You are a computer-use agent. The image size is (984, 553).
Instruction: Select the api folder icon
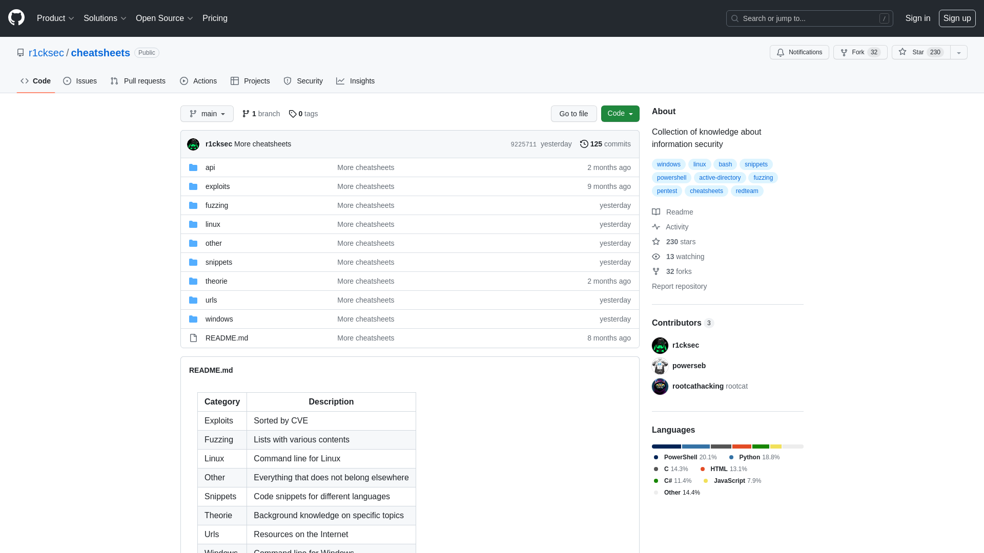pos(193,167)
